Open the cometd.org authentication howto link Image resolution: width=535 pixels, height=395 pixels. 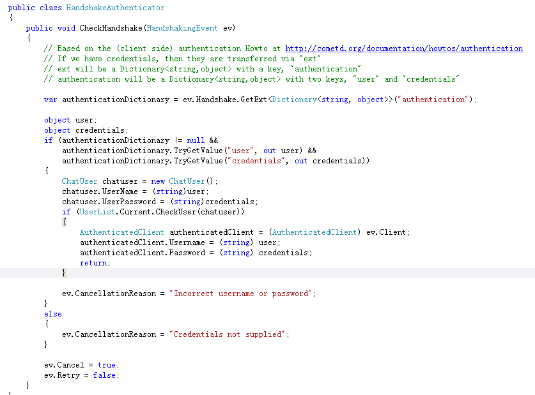click(404, 48)
